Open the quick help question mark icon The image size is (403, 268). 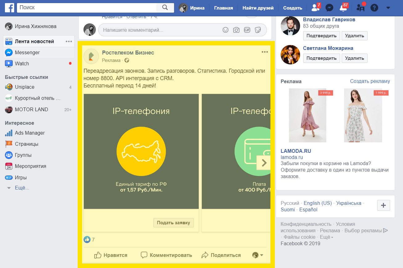click(x=374, y=8)
